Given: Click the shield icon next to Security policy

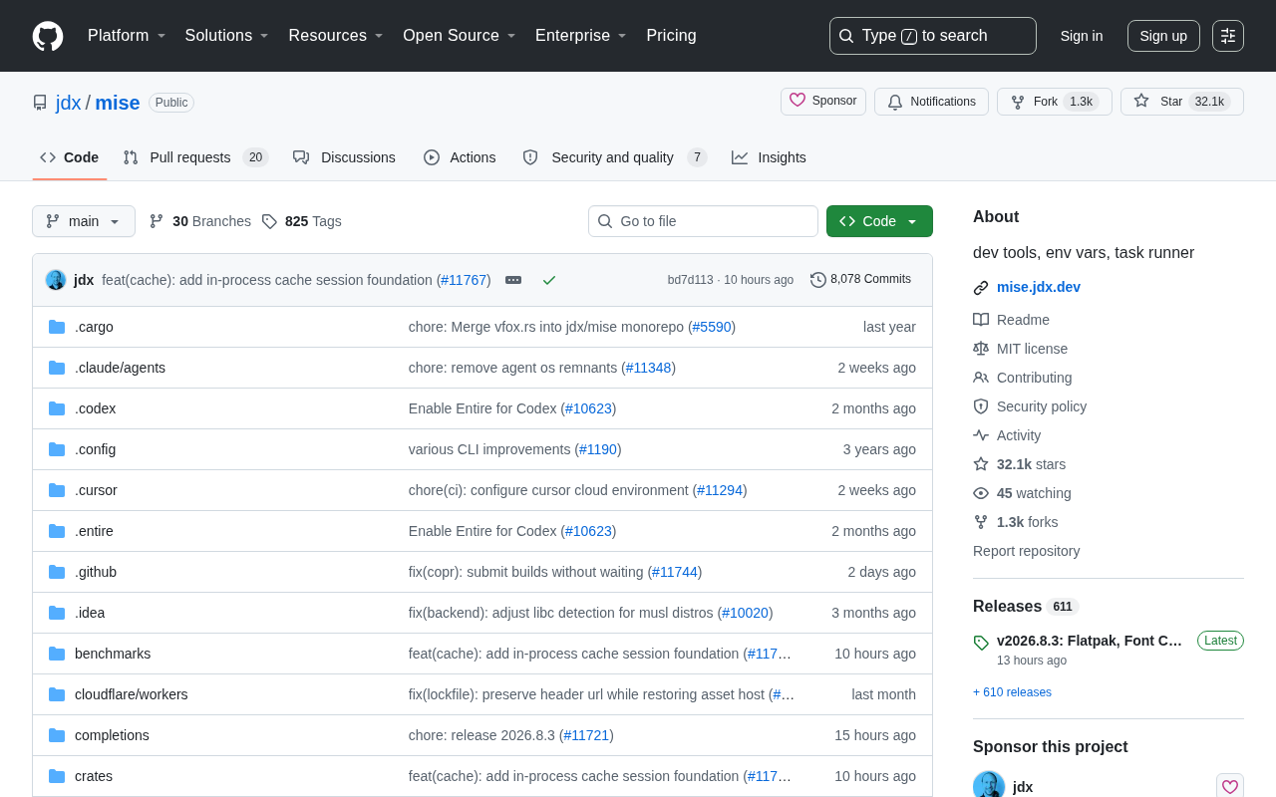Looking at the screenshot, I should click(x=981, y=406).
